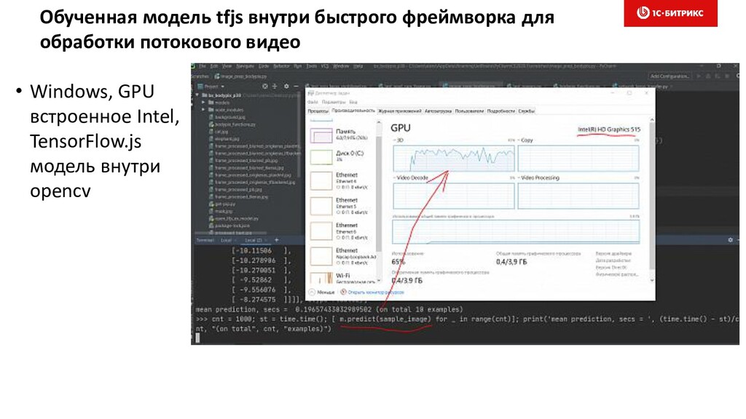Open the Refactor menu in PyCharm

[281, 66]
